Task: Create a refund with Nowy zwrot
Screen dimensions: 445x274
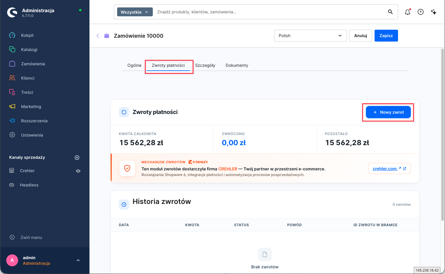Action: (388, 112)
